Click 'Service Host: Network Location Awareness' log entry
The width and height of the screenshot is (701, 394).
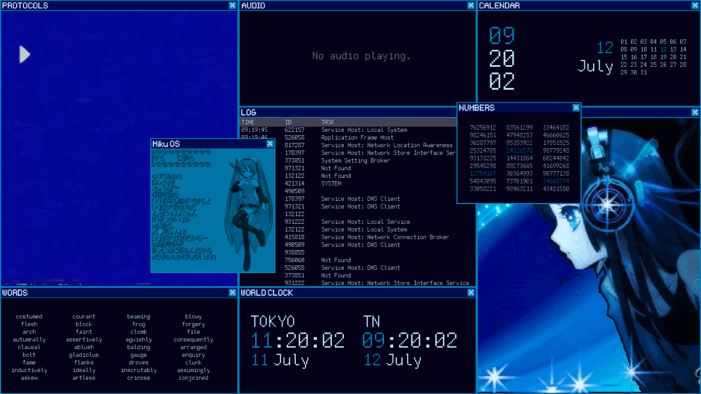387,146
